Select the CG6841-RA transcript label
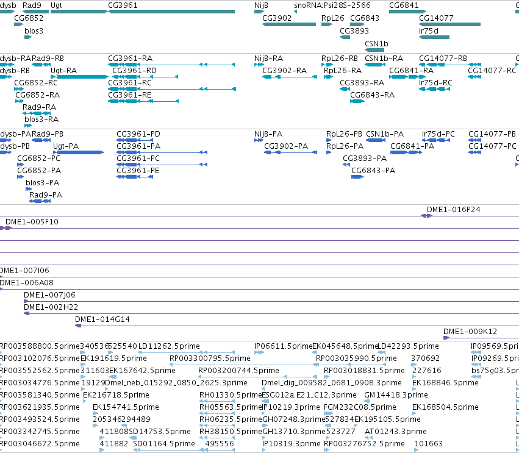 411,71
